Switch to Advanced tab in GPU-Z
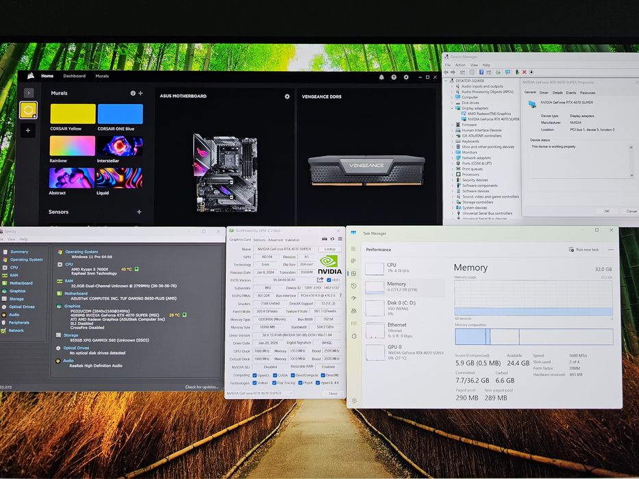Viewport: 639px width, 479px height. tap(275, 240)
